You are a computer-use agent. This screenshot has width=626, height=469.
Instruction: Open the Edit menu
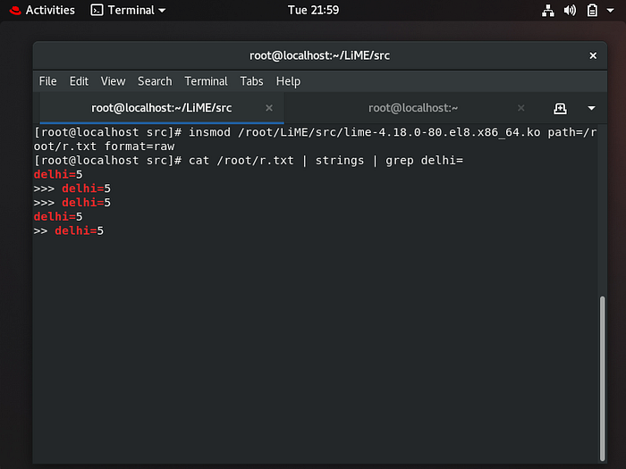pos(79,81)
